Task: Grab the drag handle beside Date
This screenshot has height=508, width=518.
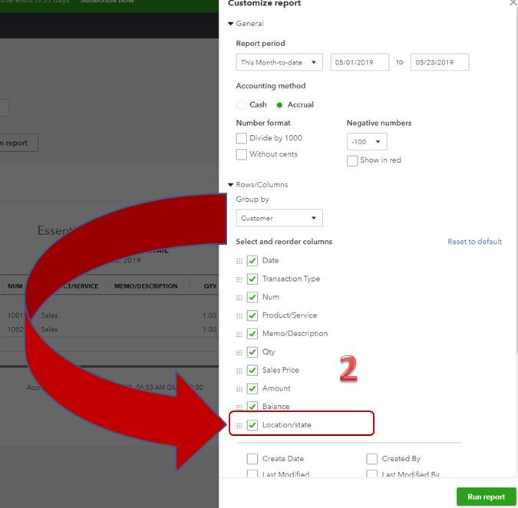Action: [239, 261]
